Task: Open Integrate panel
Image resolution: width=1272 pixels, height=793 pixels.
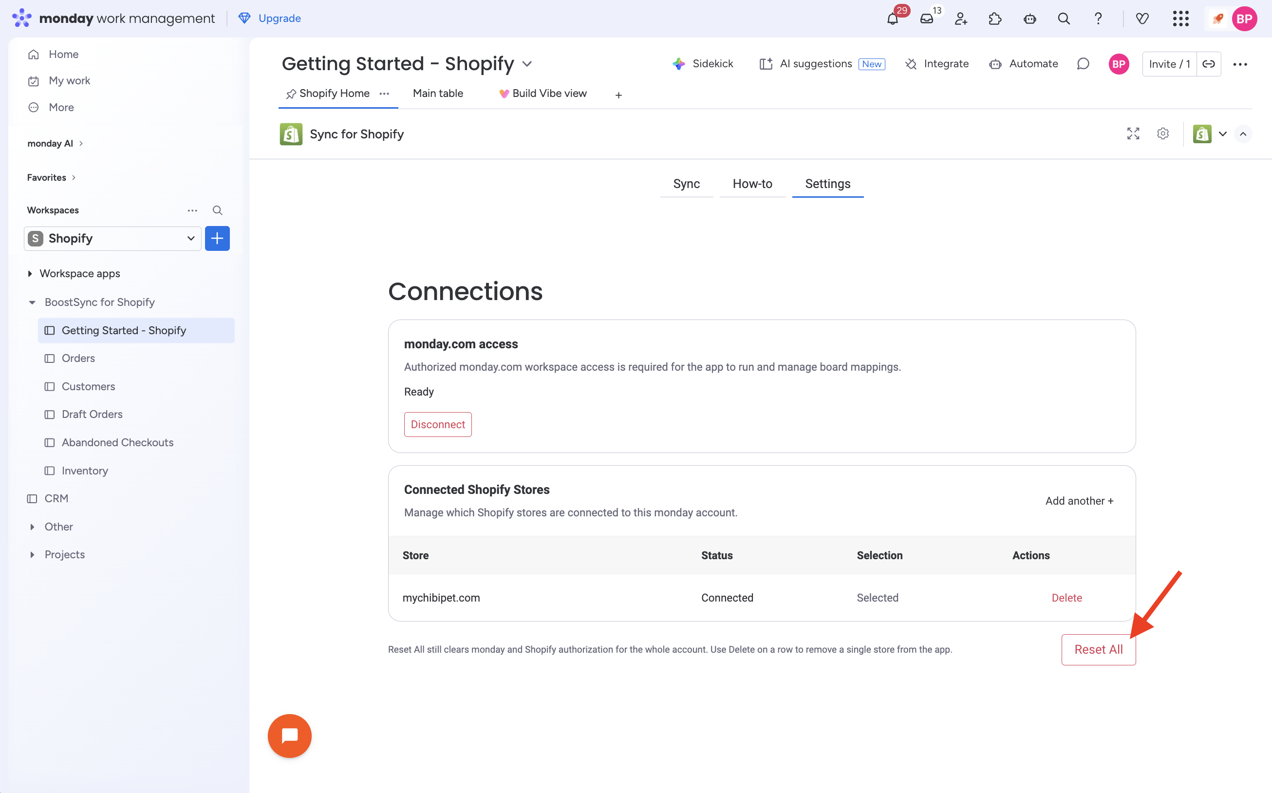Action: [x=936, y=64]
